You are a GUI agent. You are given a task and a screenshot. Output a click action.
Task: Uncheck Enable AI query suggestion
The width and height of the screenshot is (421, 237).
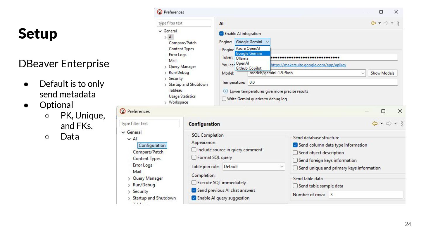pyautogui.click(x=194, y=198)
